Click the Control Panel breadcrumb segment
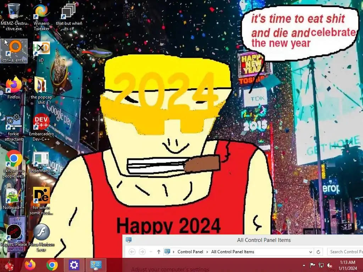The image size is (363, 272). pos(190,252)
